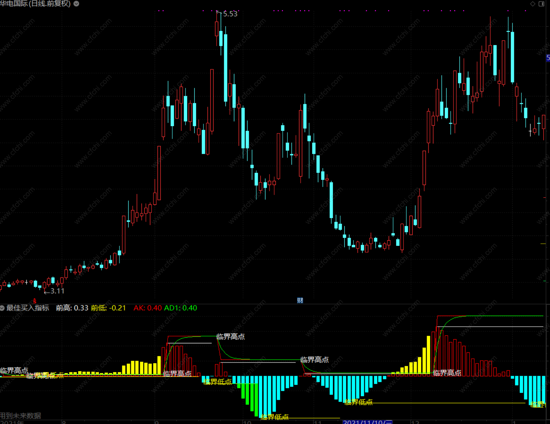Click the 最佳买入指标 indicator name
Viewport: 550px width, 424px height.
tap(28, 308)
